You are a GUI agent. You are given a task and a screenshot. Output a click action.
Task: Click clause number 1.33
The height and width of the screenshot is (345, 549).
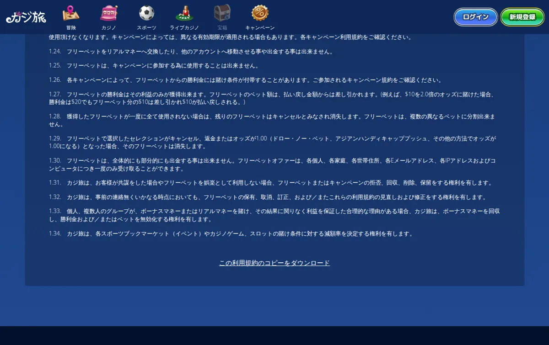point(55,212)
